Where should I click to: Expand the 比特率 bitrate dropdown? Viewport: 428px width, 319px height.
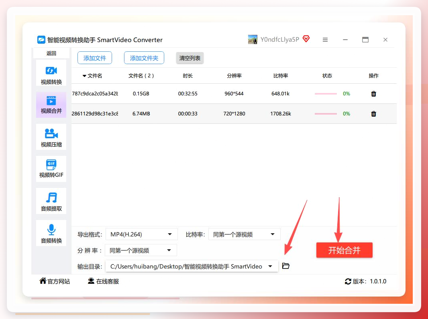244,234
